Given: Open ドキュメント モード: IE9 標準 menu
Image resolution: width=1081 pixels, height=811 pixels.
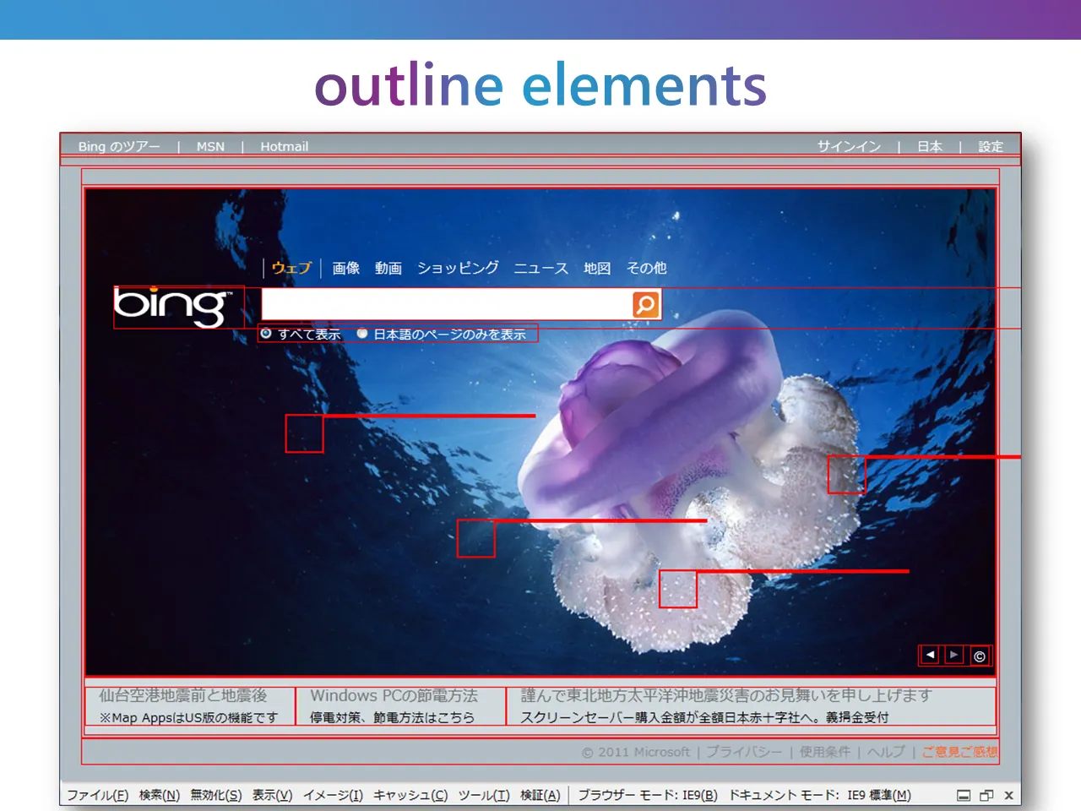Looking at the screenshot, I should 820,795.
